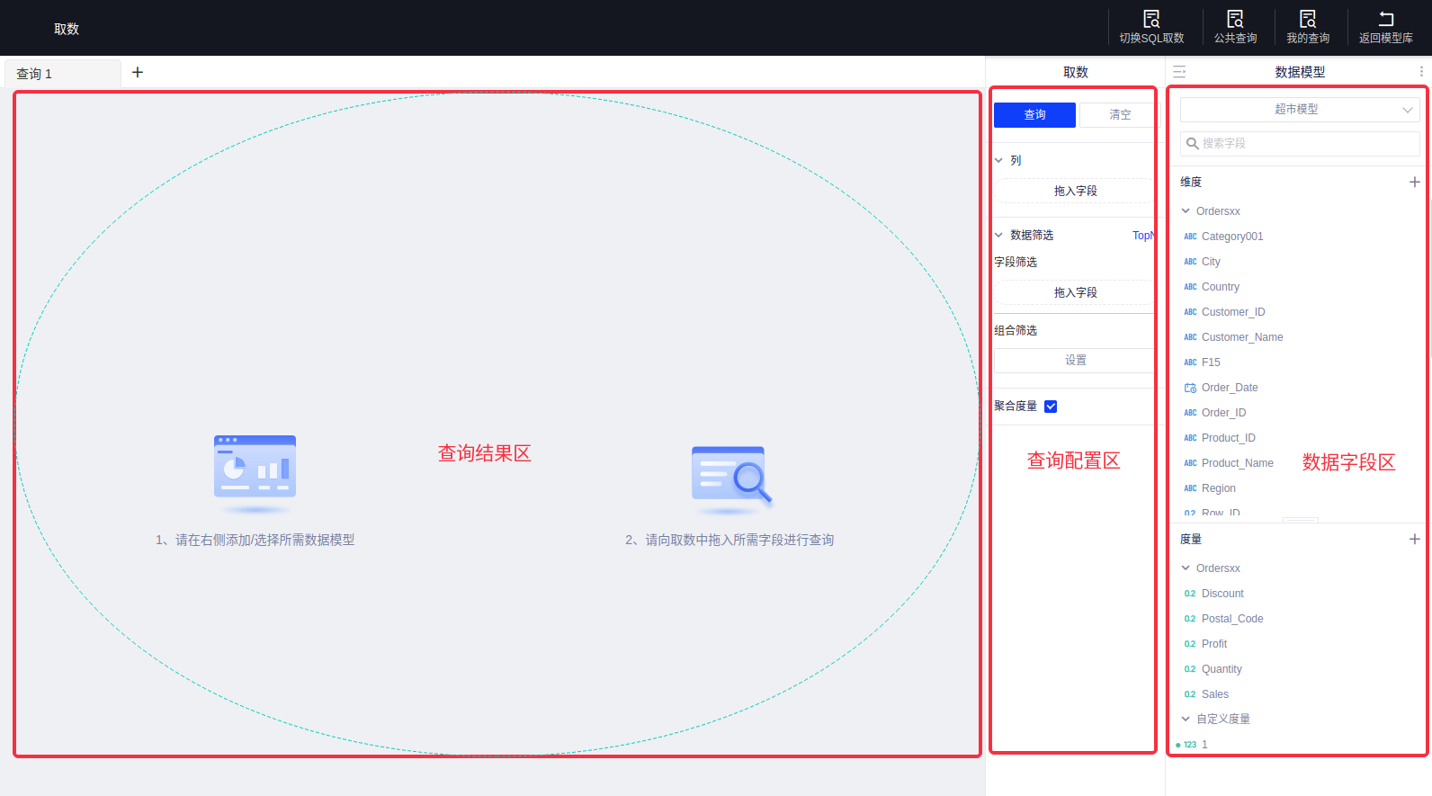Add a new query tab with plus icon

click(x=138, y=73)
